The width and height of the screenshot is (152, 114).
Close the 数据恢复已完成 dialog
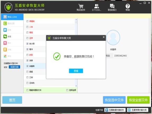[x=104, y=37]
